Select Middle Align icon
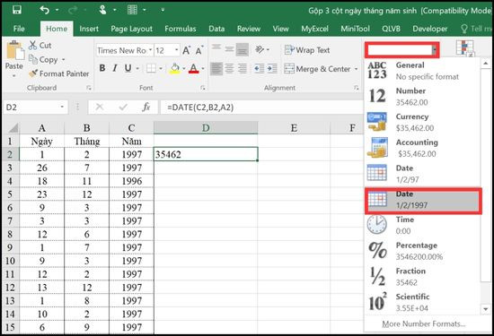 click(229, 49)
